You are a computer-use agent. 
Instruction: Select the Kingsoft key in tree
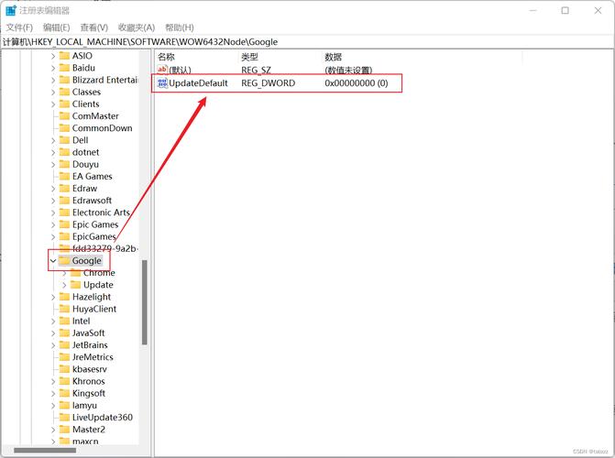pyautogui.click(x=89, y=393)
